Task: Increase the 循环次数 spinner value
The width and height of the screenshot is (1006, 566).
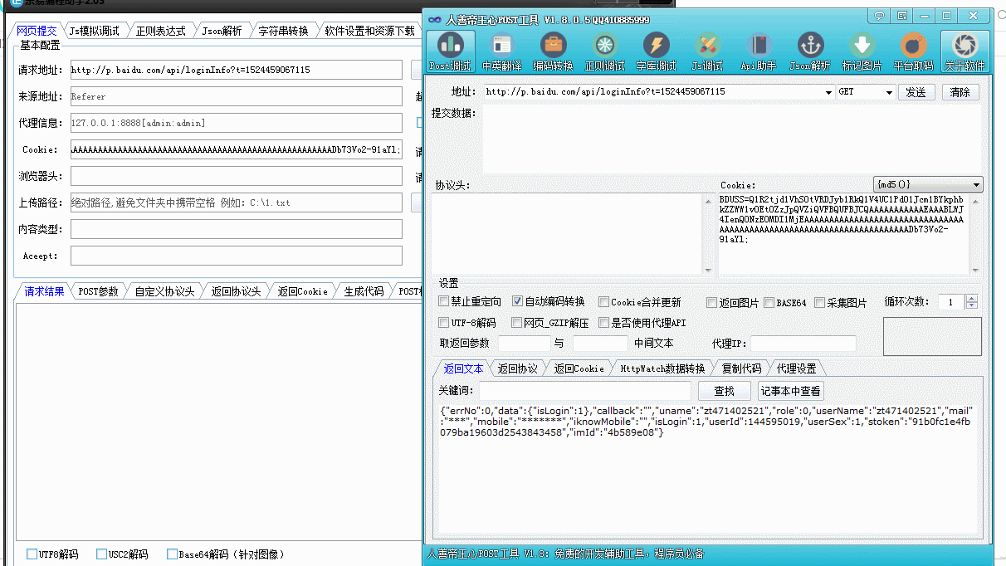Action: (x=972, y=299)
